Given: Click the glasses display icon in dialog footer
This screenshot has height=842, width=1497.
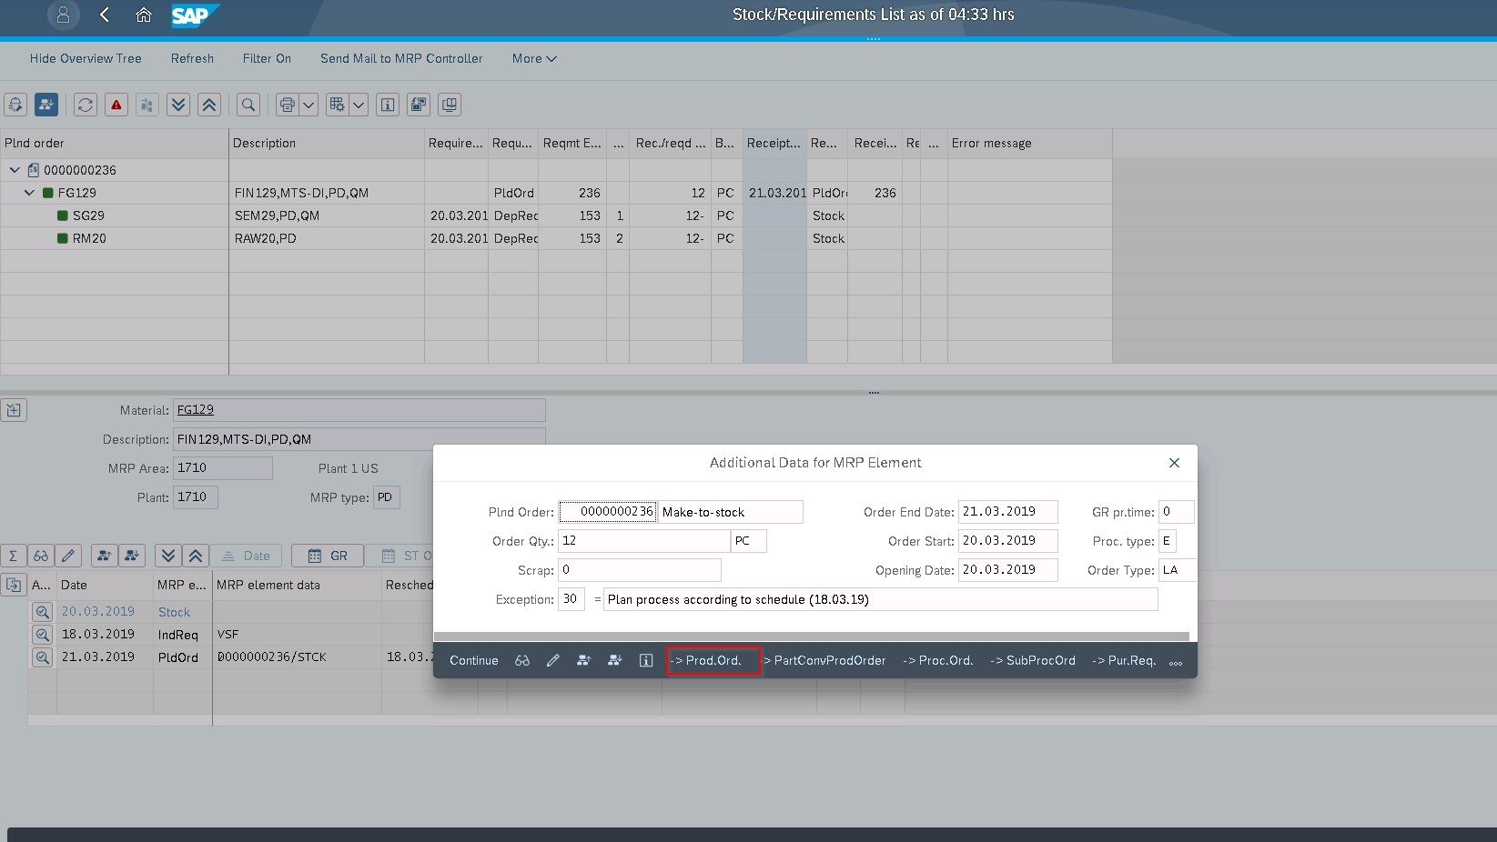Looking at the screenshot, I should 522,660.
